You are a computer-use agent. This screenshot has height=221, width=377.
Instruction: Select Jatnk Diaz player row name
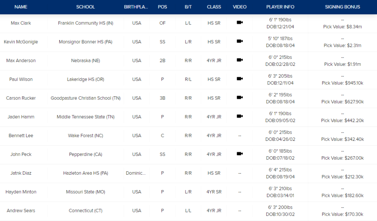(x=21, y=173)
